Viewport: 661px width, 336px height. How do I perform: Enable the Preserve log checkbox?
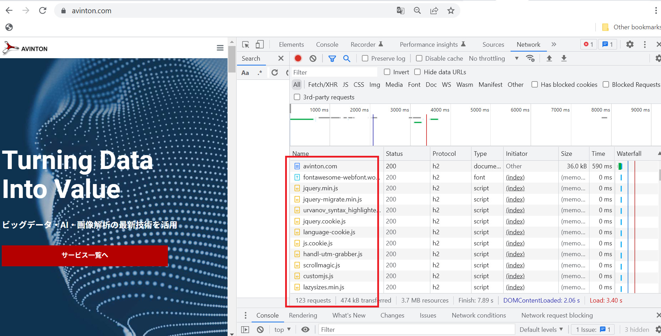coord(365,59)
